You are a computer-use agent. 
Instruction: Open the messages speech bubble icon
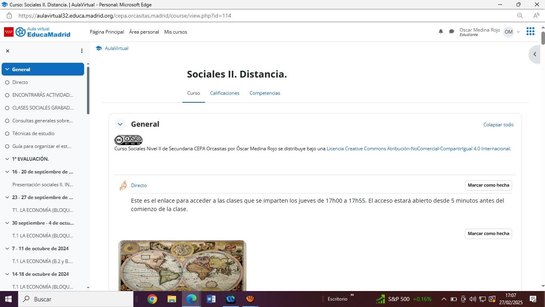(x=452, y=32)
